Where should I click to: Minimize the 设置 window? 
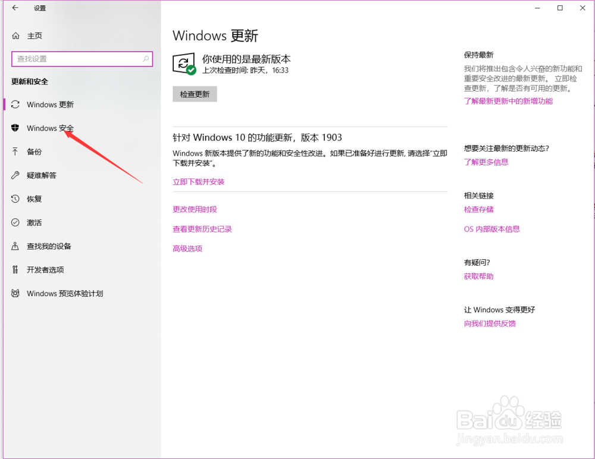(537, 8)
